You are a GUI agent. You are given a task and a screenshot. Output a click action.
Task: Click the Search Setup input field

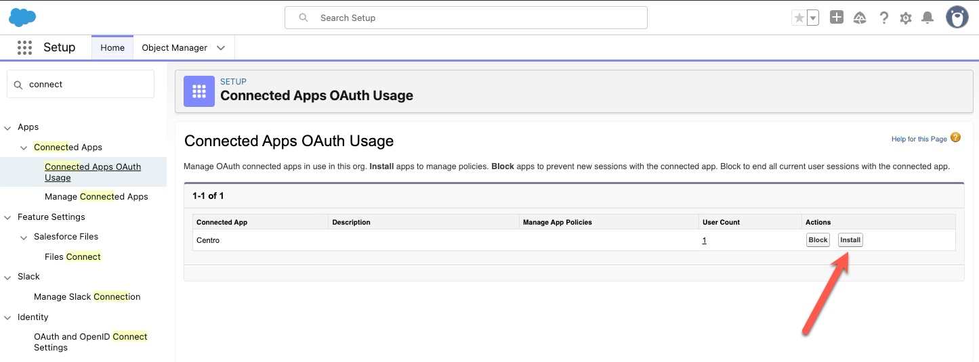pyautogui.click(x=465, y=18)
